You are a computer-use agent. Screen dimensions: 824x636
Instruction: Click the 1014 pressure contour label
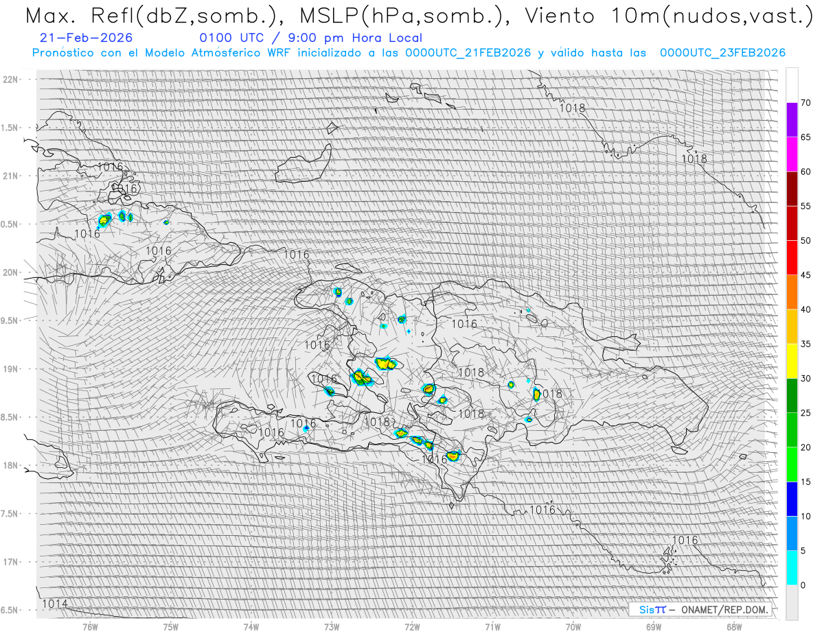(55, 604)
